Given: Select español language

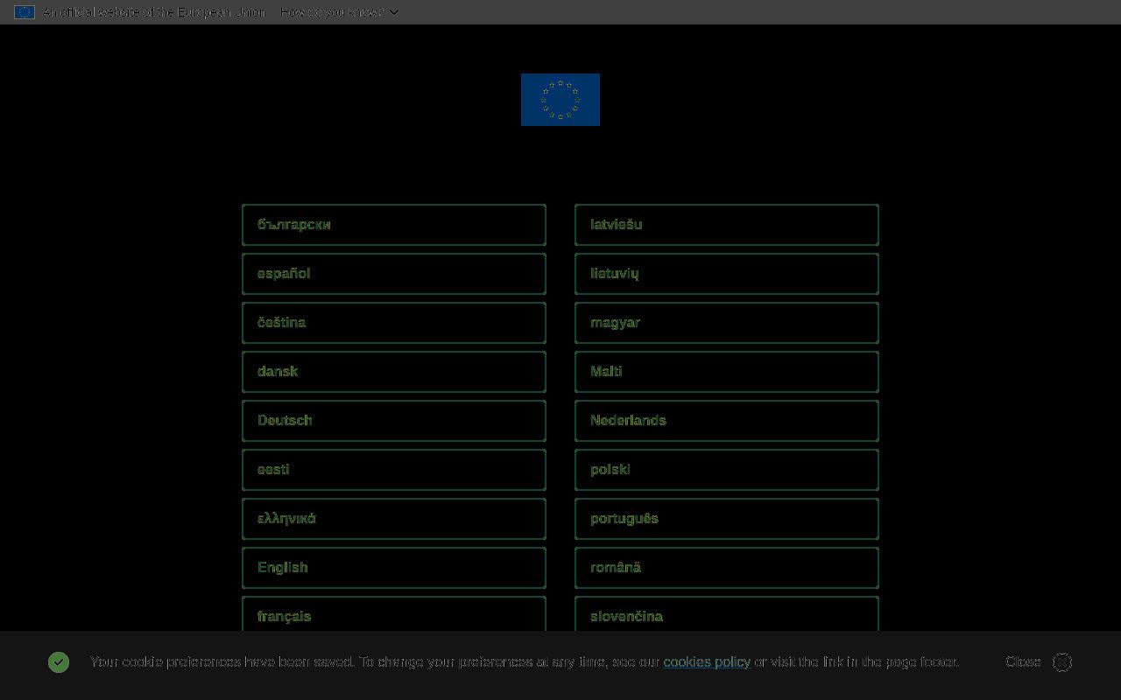Looking at the screenshot, I should pyautogui.click(x=394, y=274).
